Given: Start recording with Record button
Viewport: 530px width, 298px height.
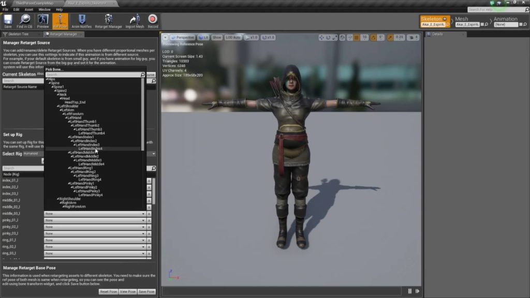Looking at the screenshot, I should coord(153,21).
